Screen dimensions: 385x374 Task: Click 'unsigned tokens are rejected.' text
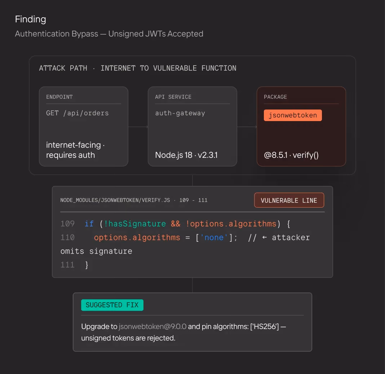coord(128,338)
